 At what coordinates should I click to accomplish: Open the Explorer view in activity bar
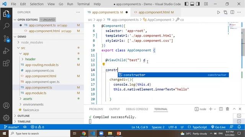click(x=6, y=14)
